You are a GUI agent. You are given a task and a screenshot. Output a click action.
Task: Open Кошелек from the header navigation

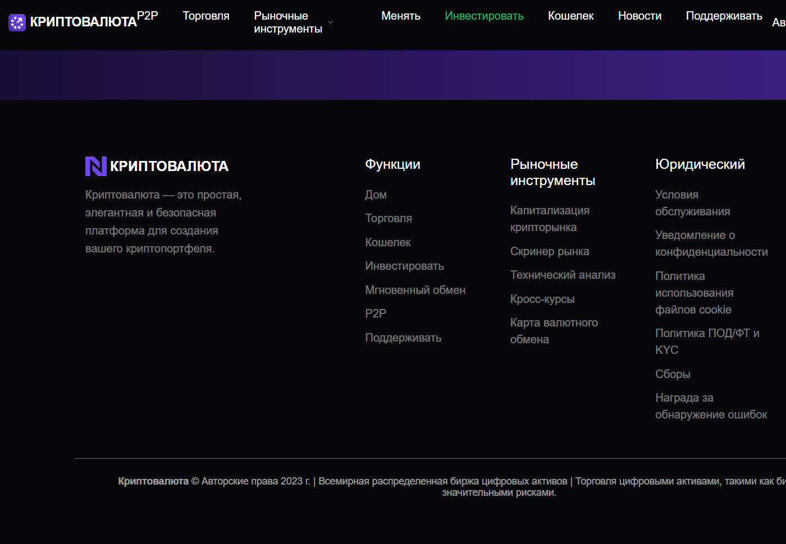coord(570,16)
